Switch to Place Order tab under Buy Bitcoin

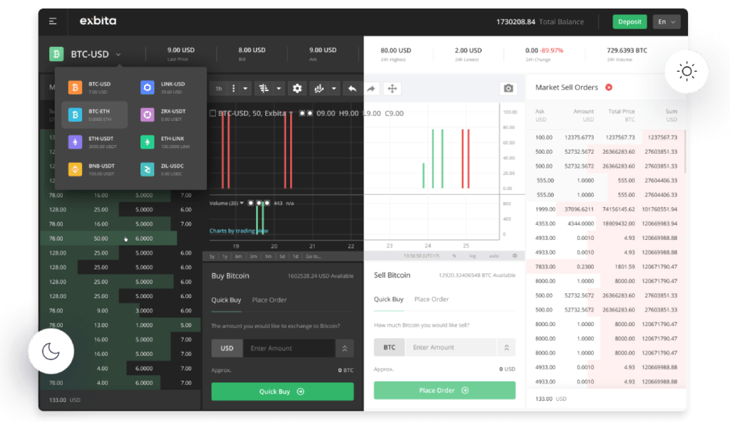[269, 300]
